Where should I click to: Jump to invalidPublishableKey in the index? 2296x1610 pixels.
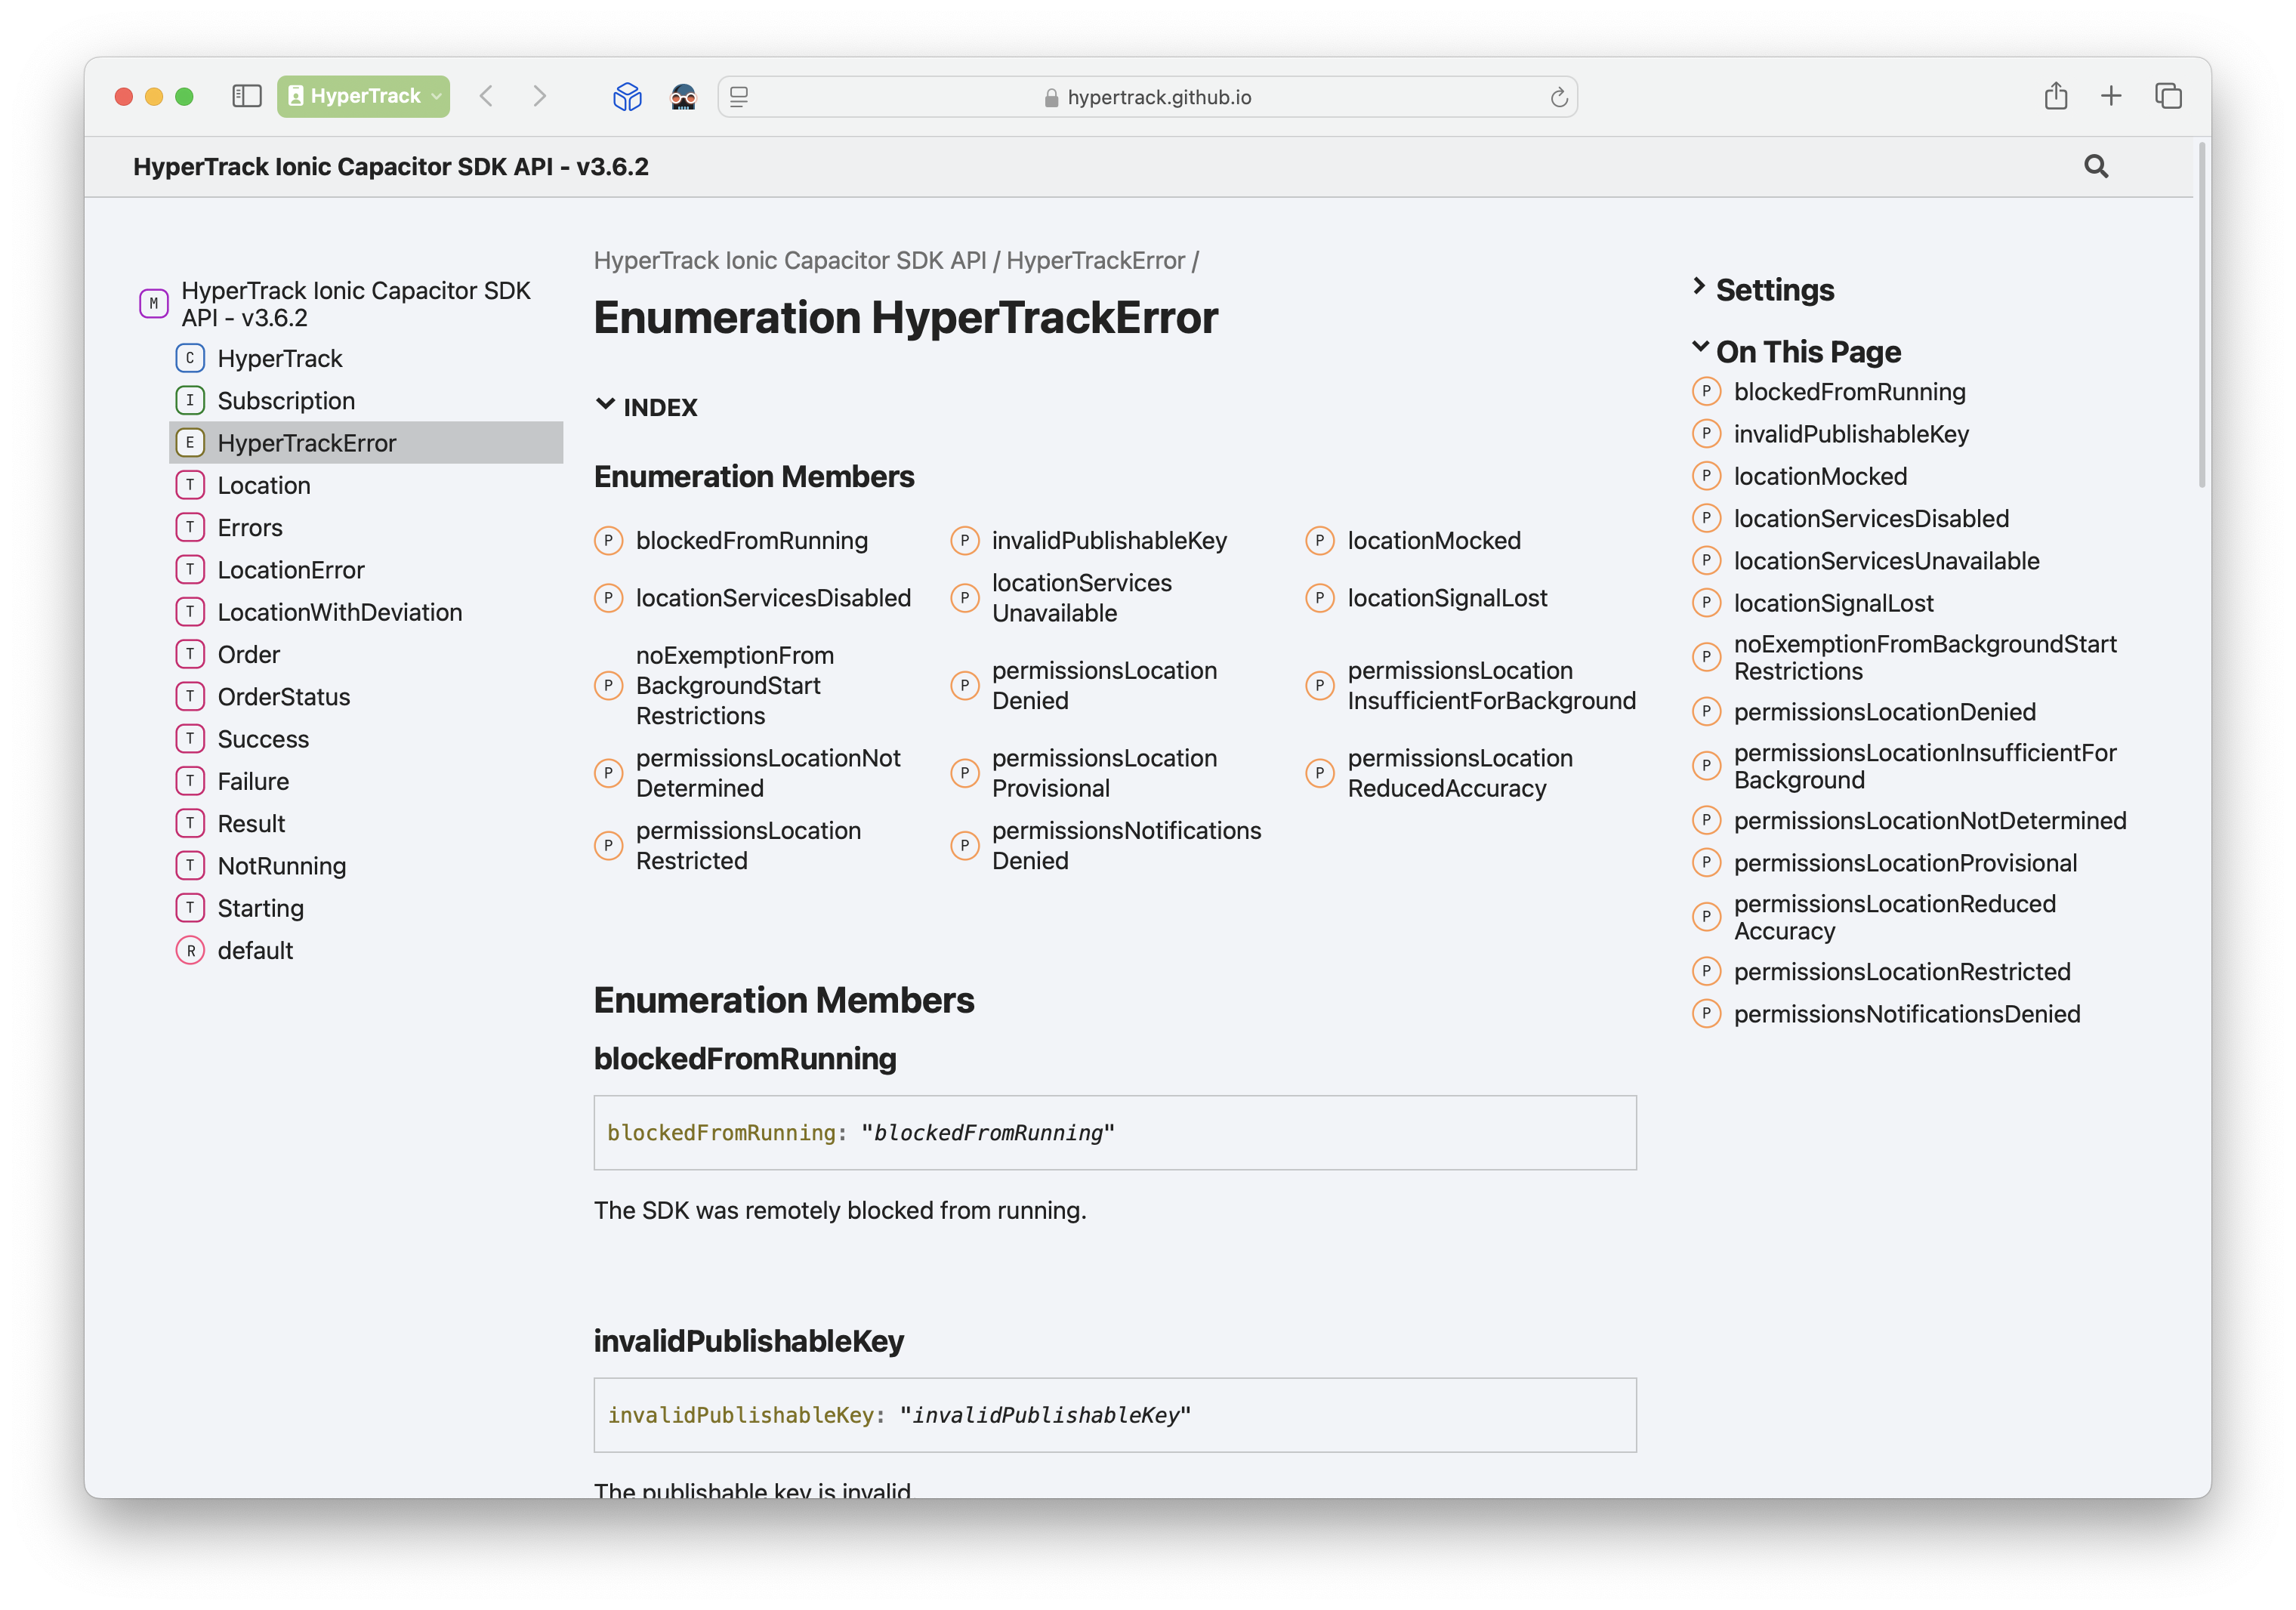tap(1109, 540)
